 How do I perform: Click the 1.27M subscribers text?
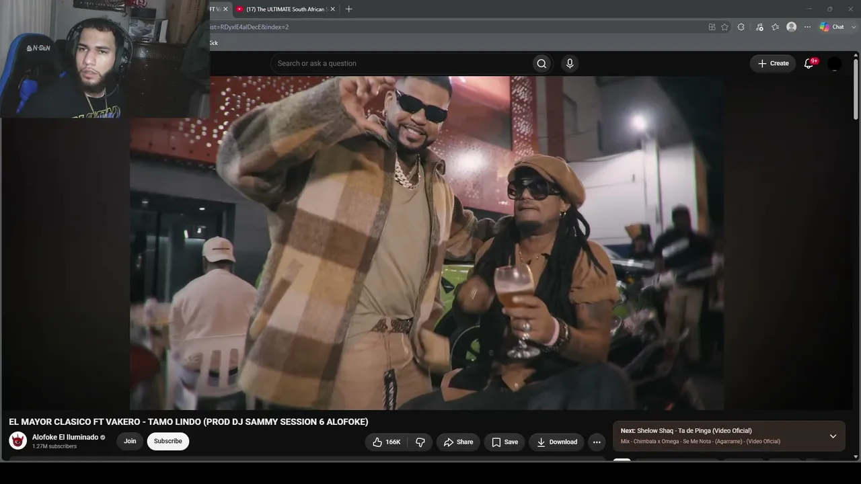click(x=54, y=446)
